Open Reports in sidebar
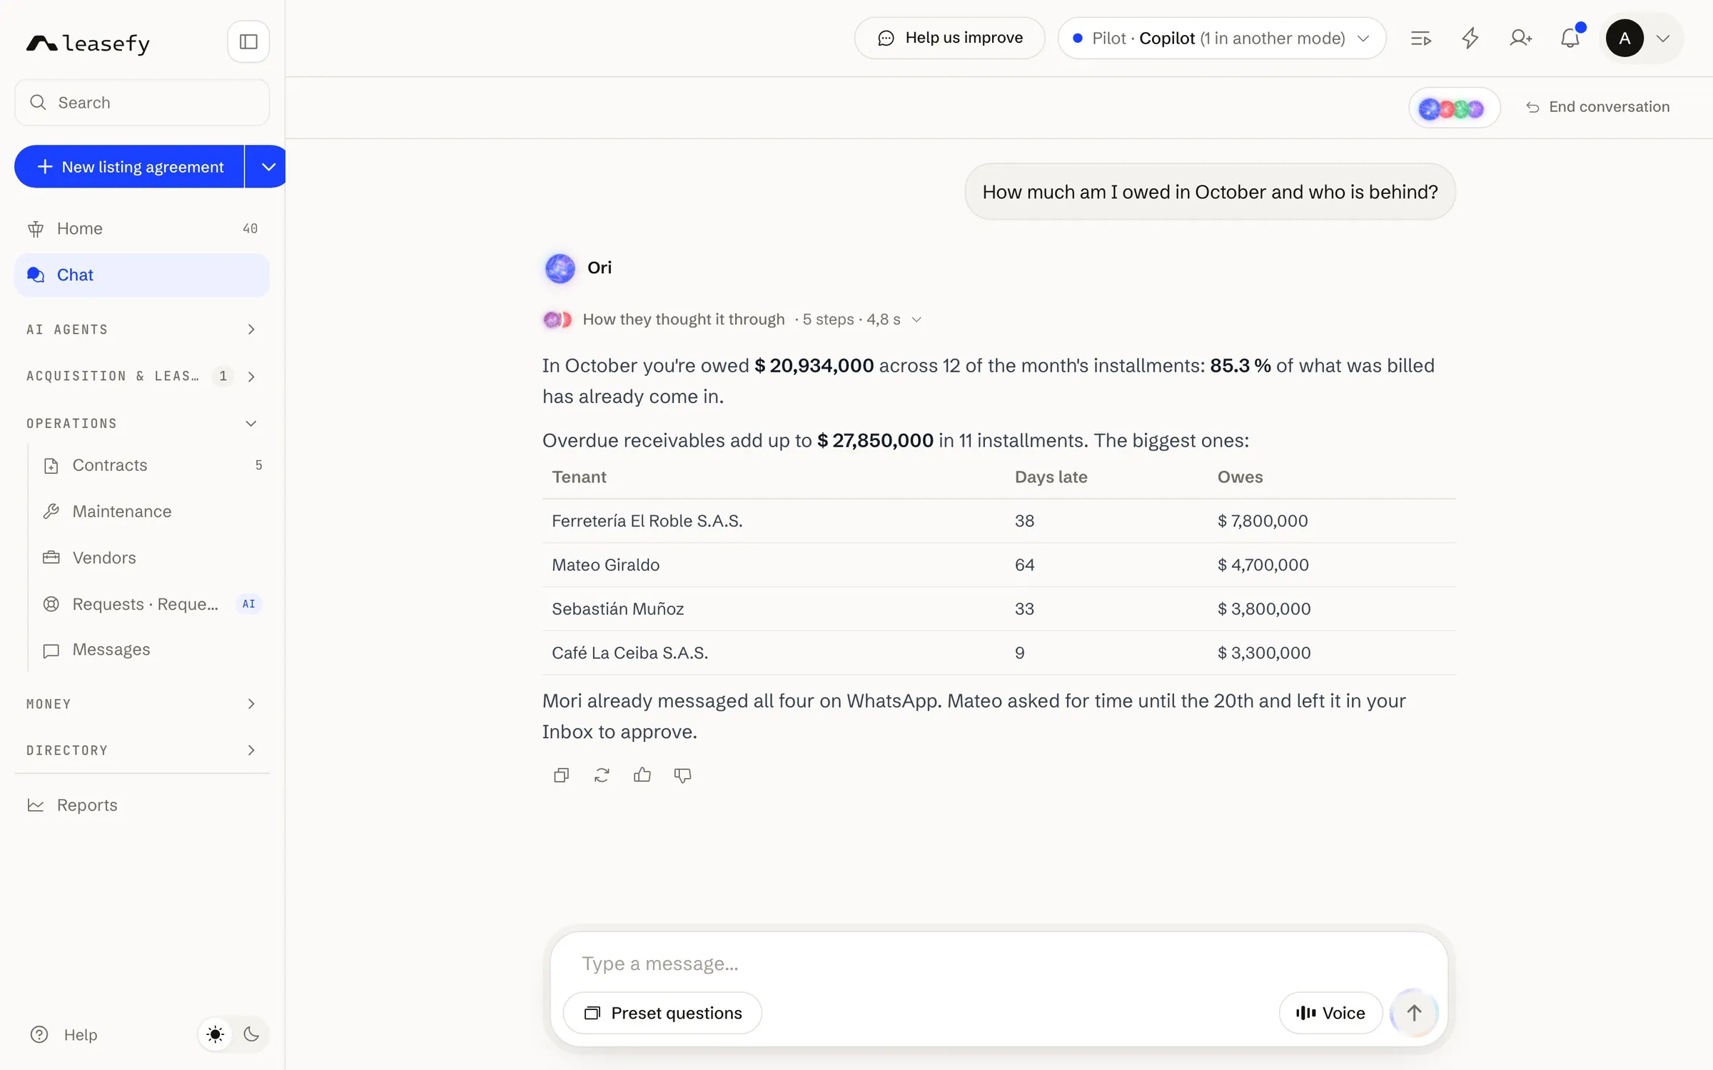1713x1070 pixels. pos(141,805)
